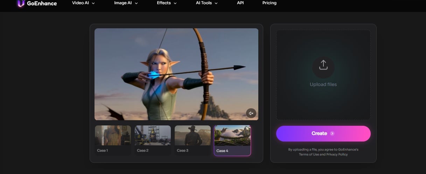
Task: Open the Terms of Use link
Action: click(309, 154)
